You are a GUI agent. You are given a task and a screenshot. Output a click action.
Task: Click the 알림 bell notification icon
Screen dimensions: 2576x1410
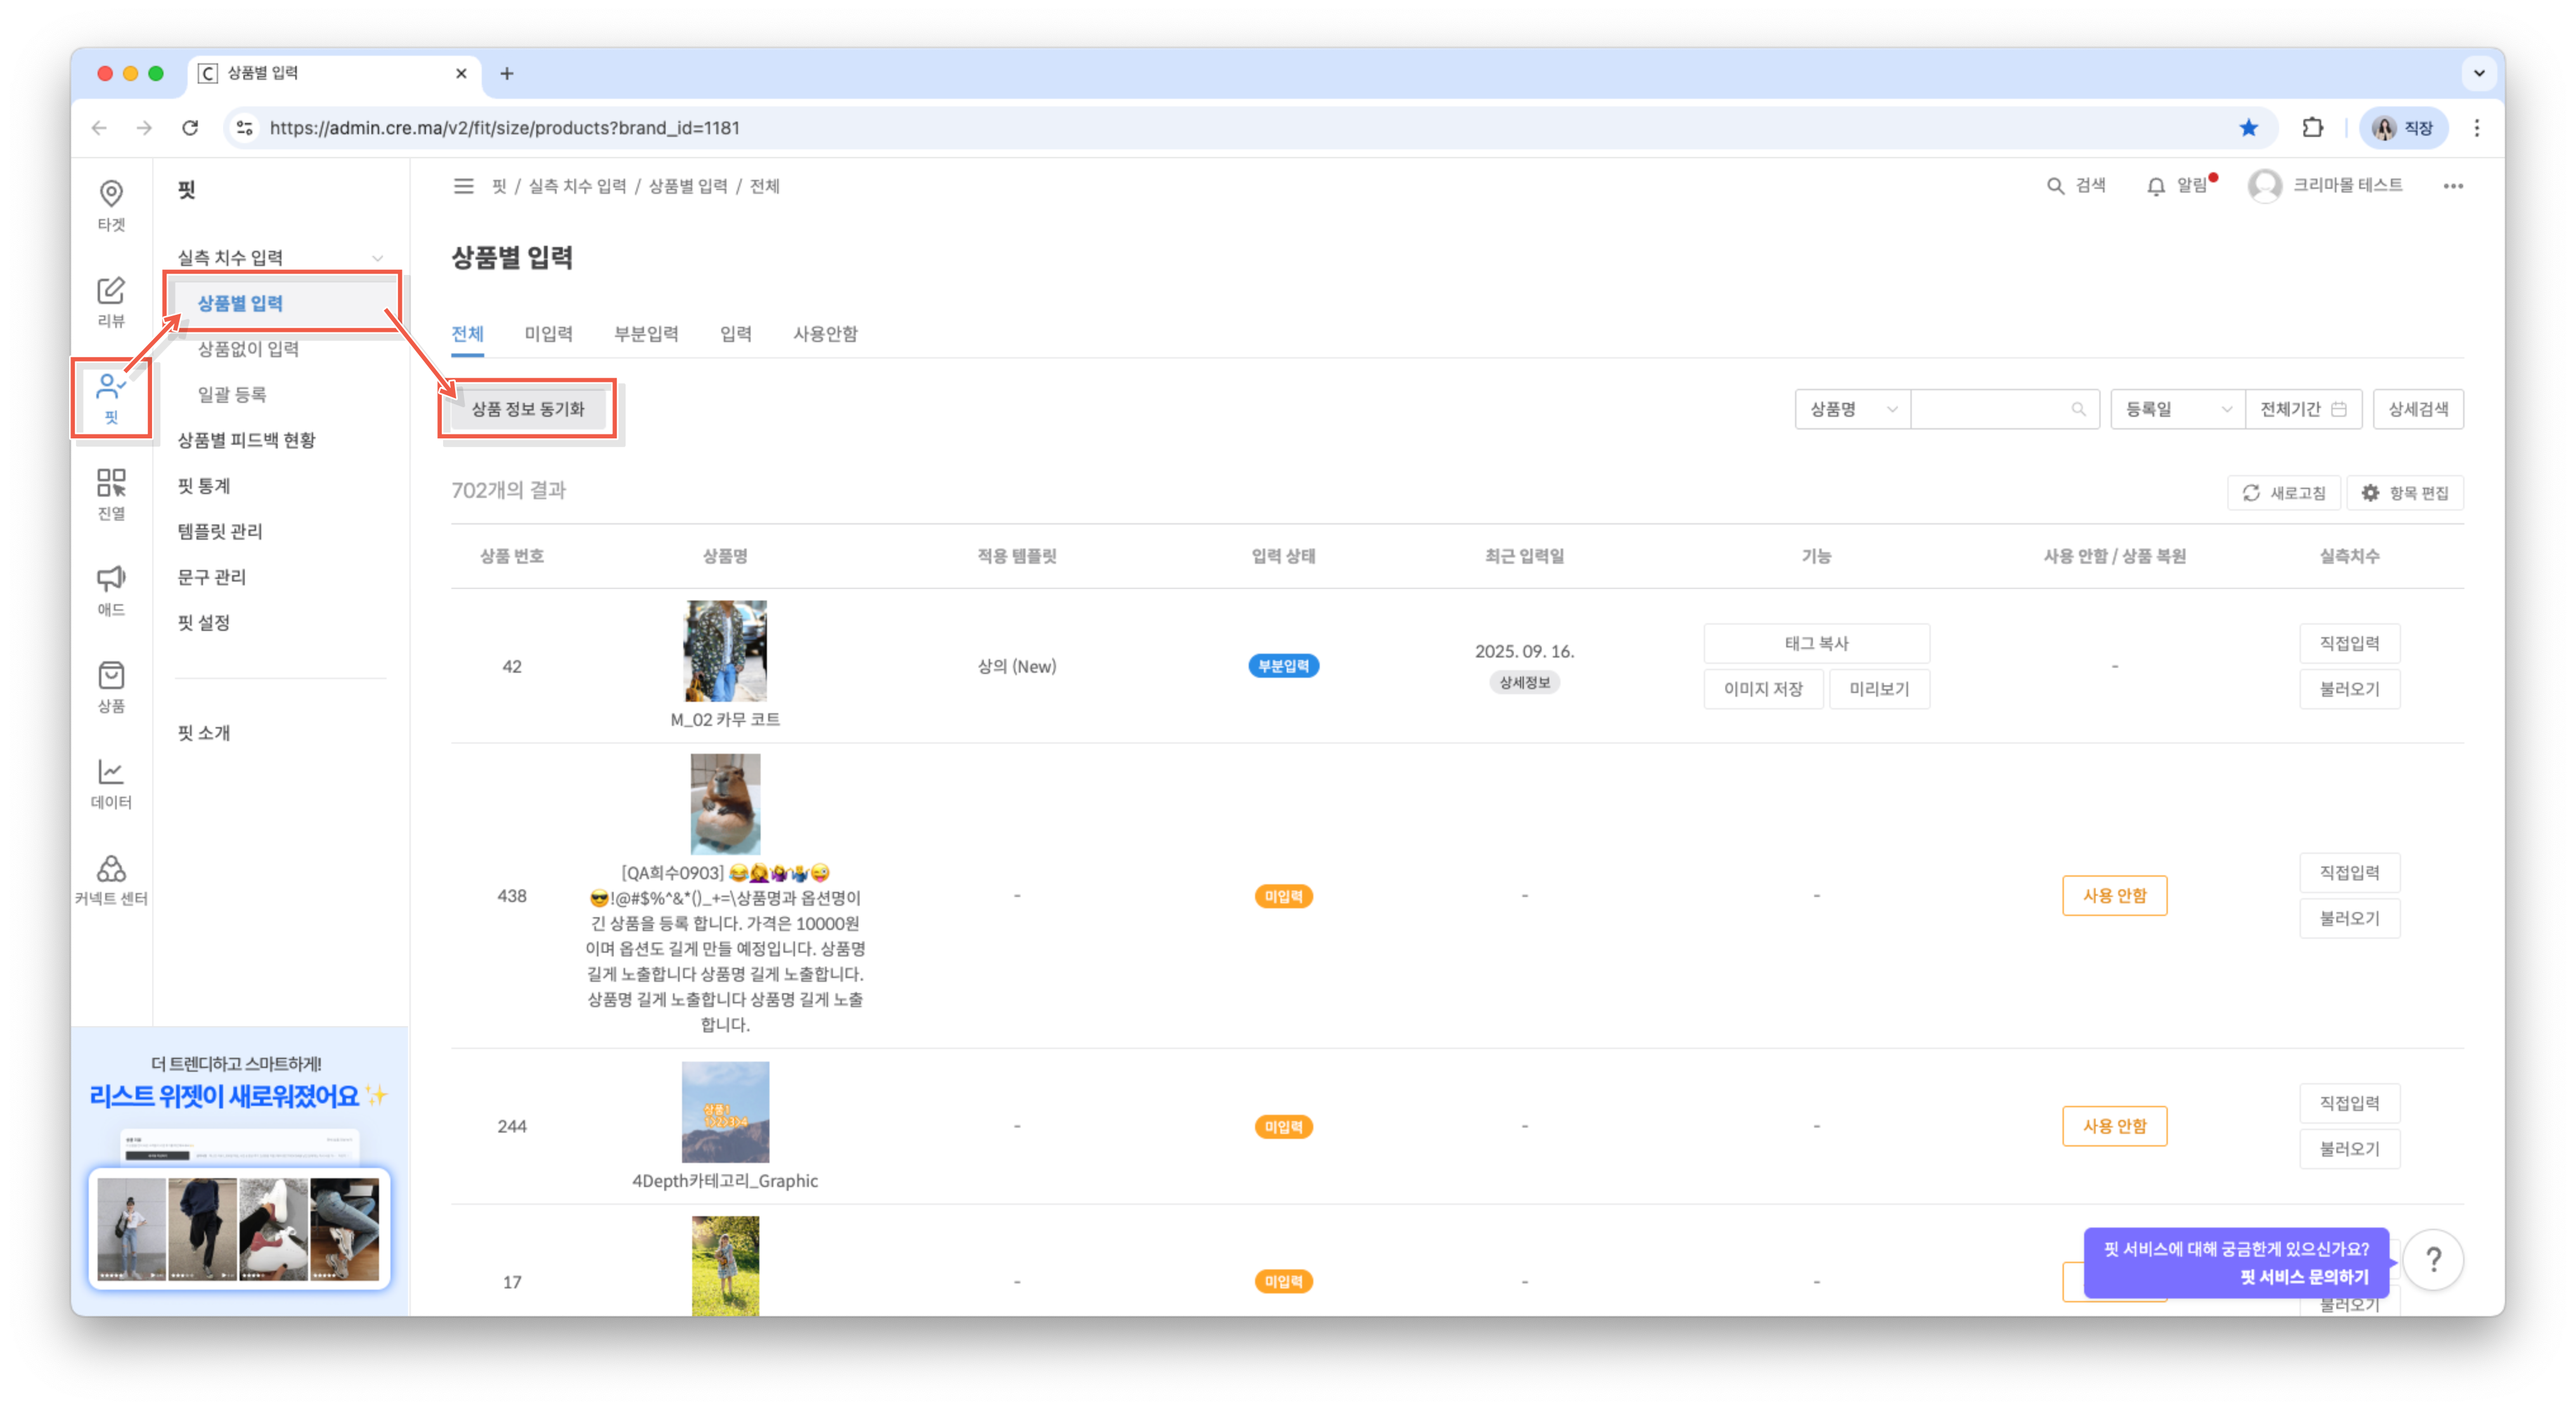(2157, 186)
